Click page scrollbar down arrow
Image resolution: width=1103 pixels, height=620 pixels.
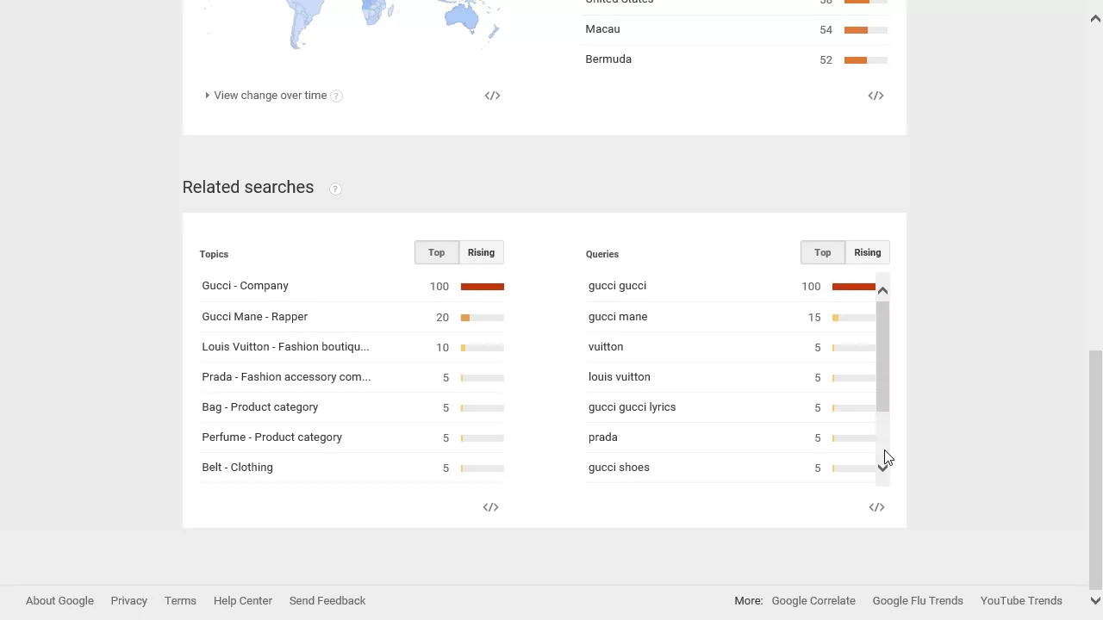(x=1095, y=601)
